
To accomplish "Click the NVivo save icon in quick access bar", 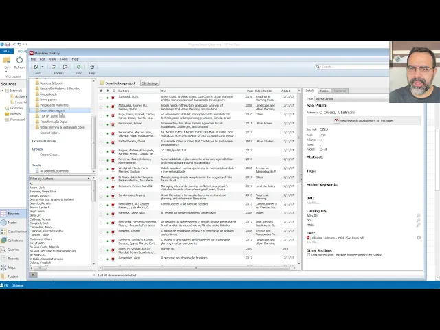I will click(x=8, y=44).
